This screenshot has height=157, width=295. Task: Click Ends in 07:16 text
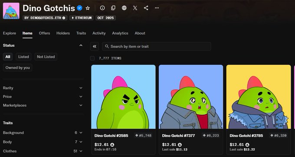[105, 149]
